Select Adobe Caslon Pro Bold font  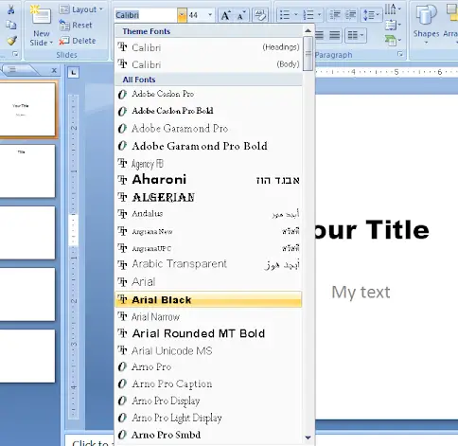click(x=208, y=111)
